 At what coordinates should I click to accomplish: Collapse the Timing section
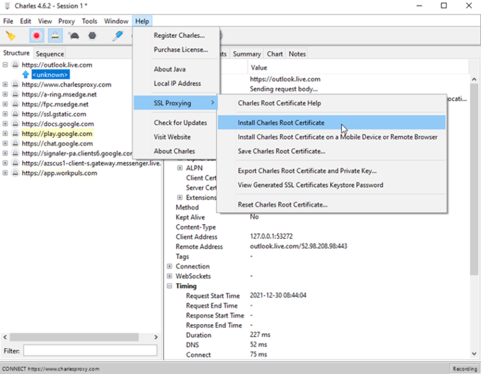[170, 286]
